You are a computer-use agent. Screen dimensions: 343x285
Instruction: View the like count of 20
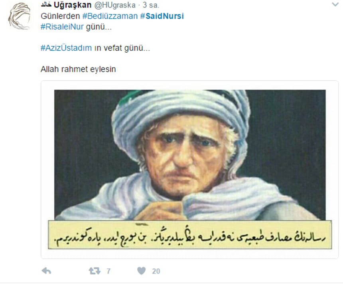[156, 271]
